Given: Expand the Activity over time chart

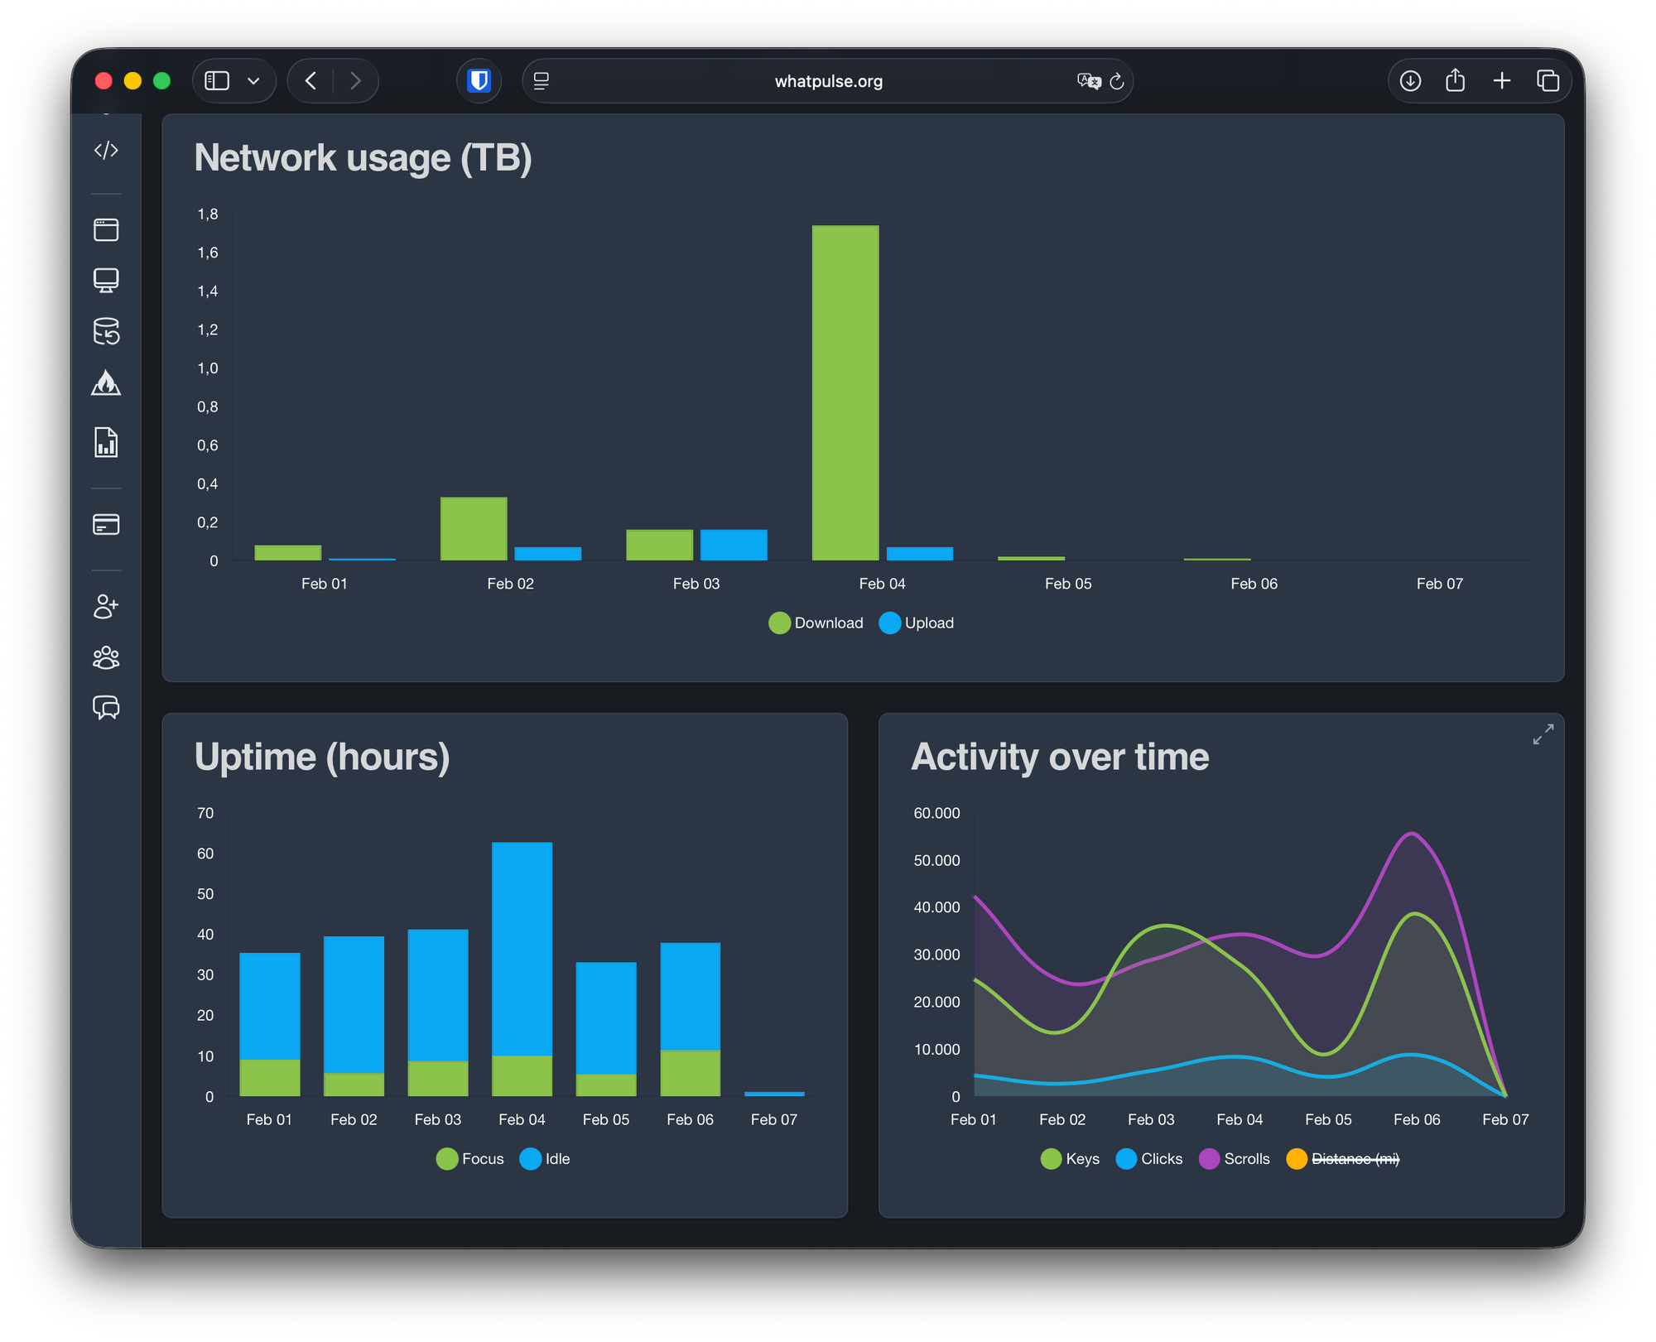Looking at the screenshot, I should pos(1543,734).
